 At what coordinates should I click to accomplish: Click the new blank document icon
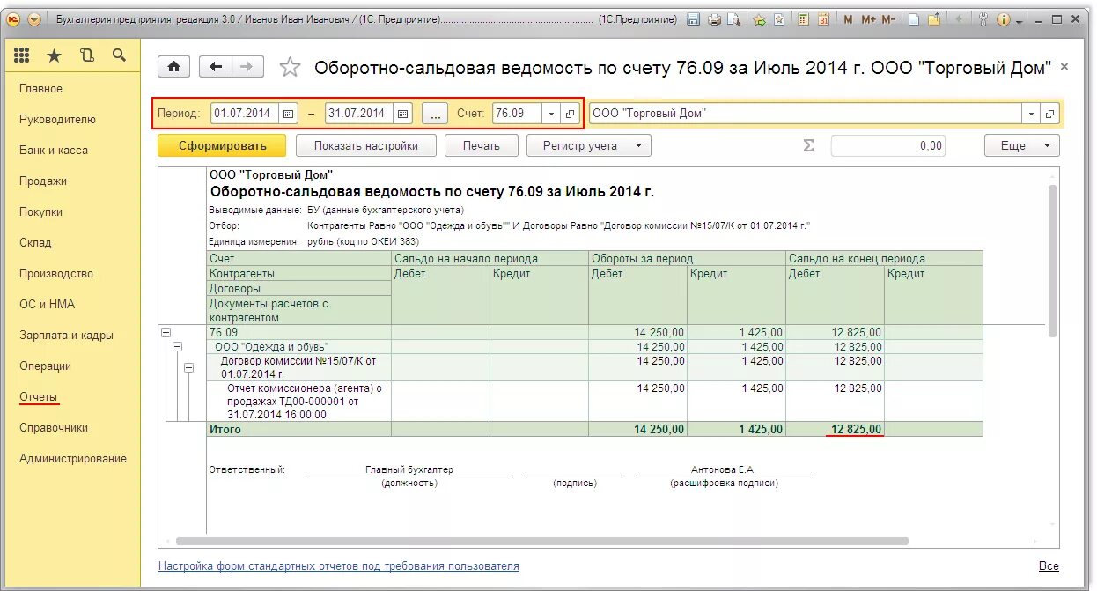click(914, 19)
